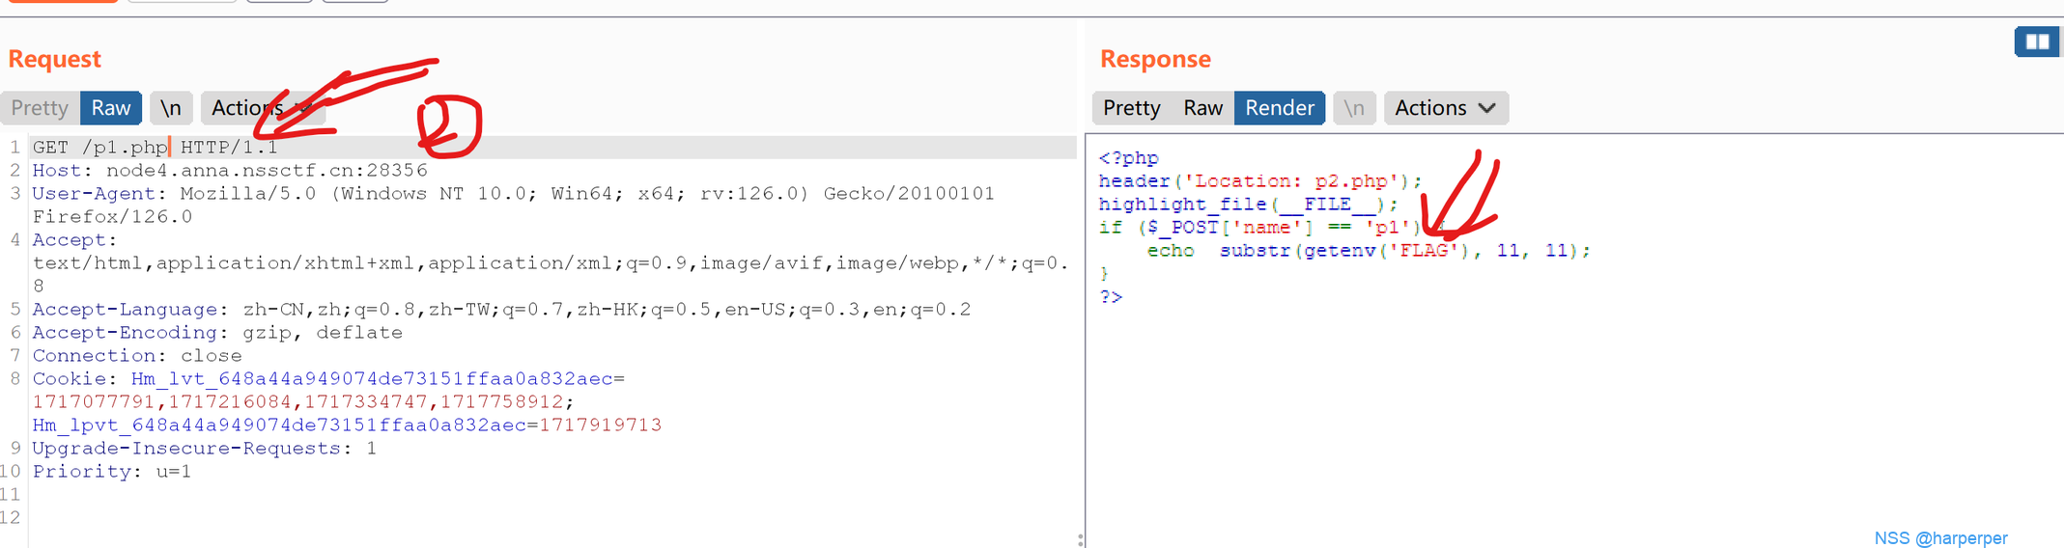
Task: Place cursor on GET /p1.php request line
Action: point(155,148)
